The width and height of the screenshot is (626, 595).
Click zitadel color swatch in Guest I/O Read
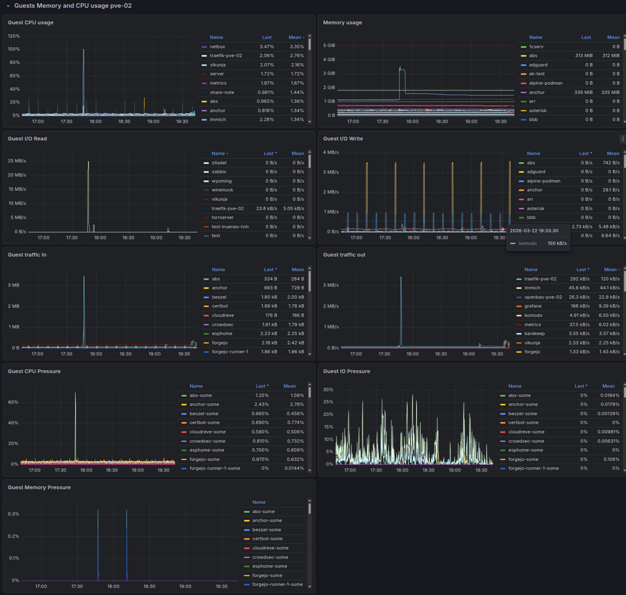(x=206, y=163)
